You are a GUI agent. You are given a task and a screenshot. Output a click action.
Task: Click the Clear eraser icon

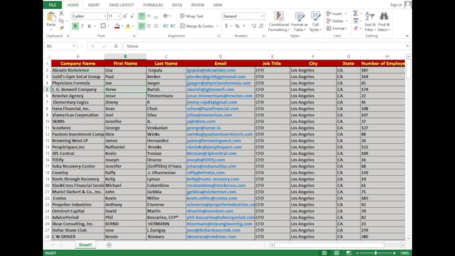click(356, 28)
